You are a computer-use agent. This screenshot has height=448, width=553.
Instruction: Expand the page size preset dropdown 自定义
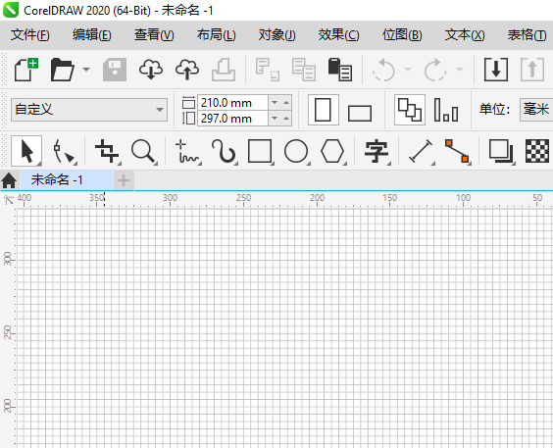(x=89, y=110)
